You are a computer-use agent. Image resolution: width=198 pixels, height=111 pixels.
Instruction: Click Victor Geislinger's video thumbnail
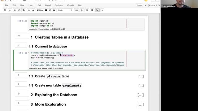click(x=179, y=4)
